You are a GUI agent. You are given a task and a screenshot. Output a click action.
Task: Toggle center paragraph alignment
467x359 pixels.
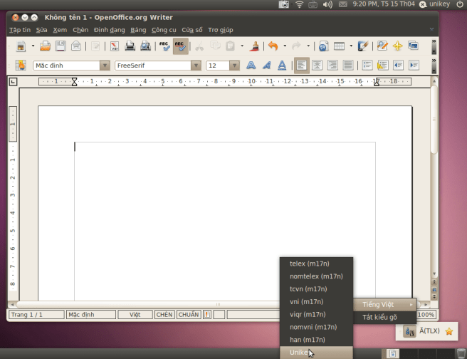[x=317, y=66]
